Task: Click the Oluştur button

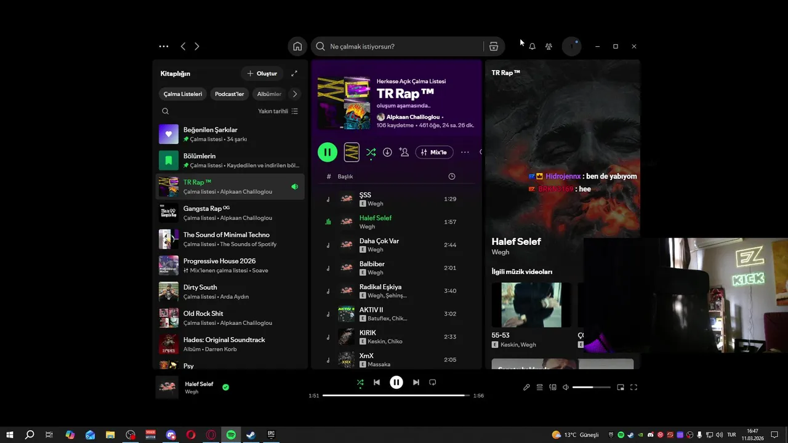Action: [262, 73]
